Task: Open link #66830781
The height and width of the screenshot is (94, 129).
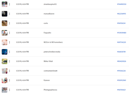Action: 121,52
